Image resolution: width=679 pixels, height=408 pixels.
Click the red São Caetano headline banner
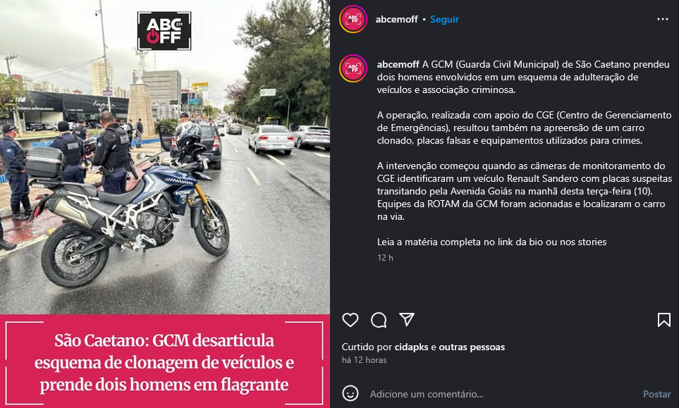164,361
